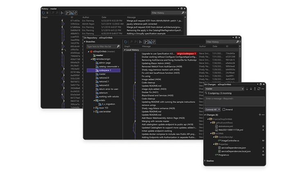Image resolution: width=307 pixels, height=173 pixels.
Task: Select Program.cs in changes list
Action: coord(223,155)
